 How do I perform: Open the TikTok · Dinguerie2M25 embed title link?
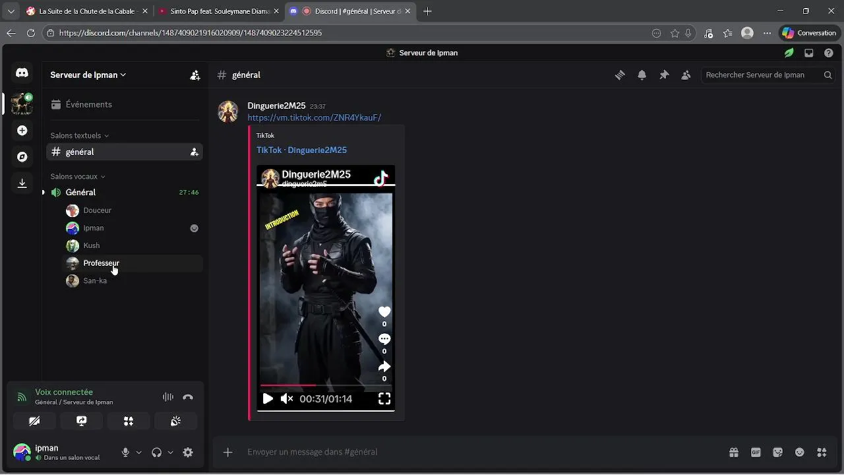tap(301, 150)
